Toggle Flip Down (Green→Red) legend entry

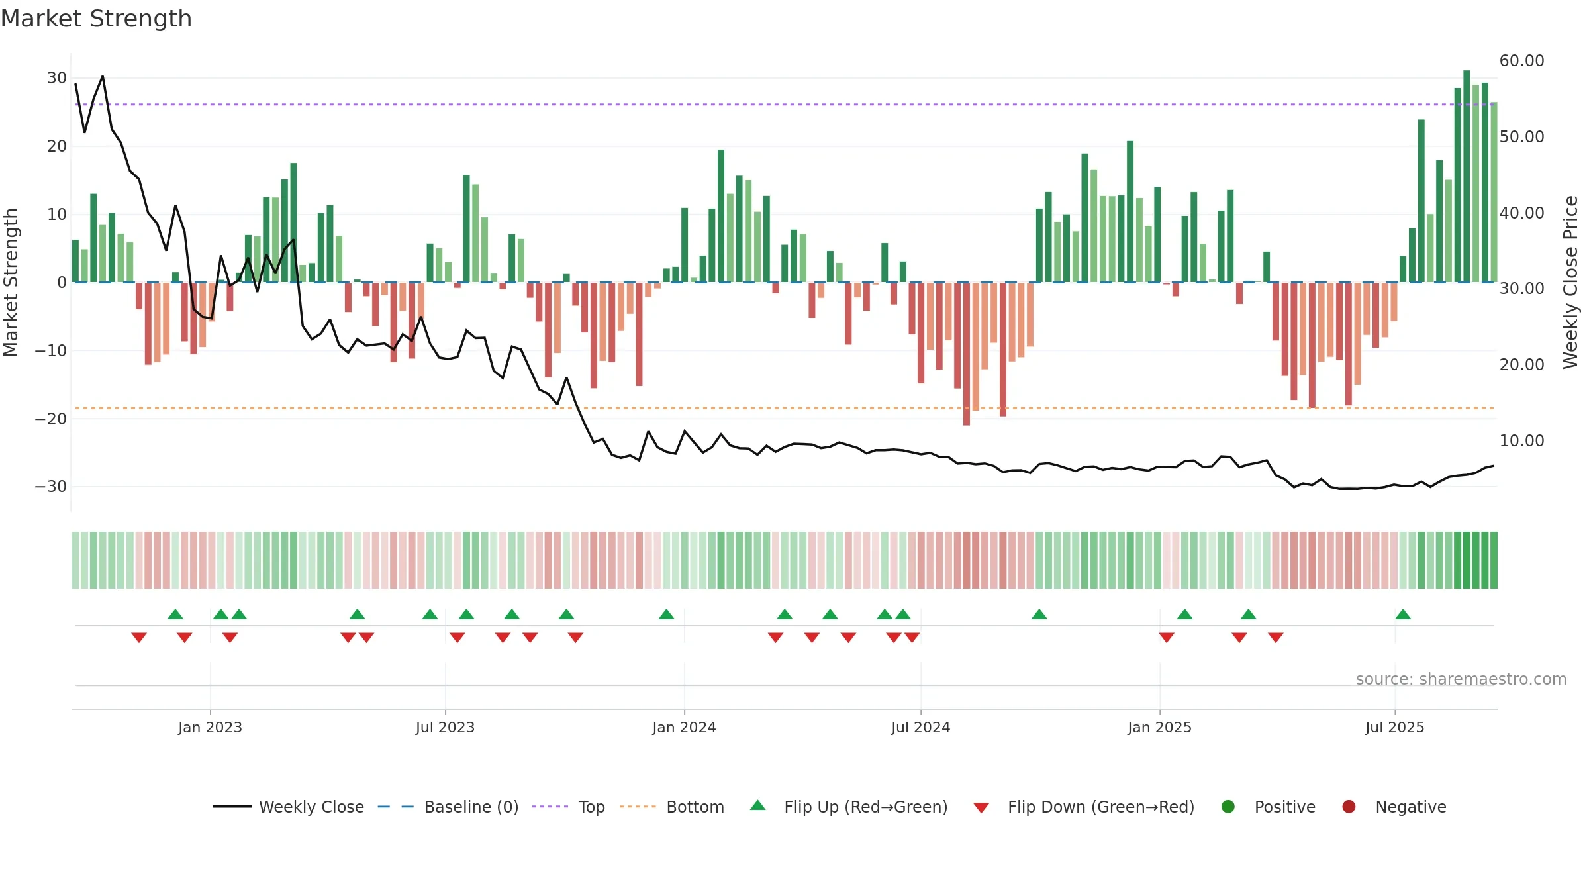[x=1084, y=807]
